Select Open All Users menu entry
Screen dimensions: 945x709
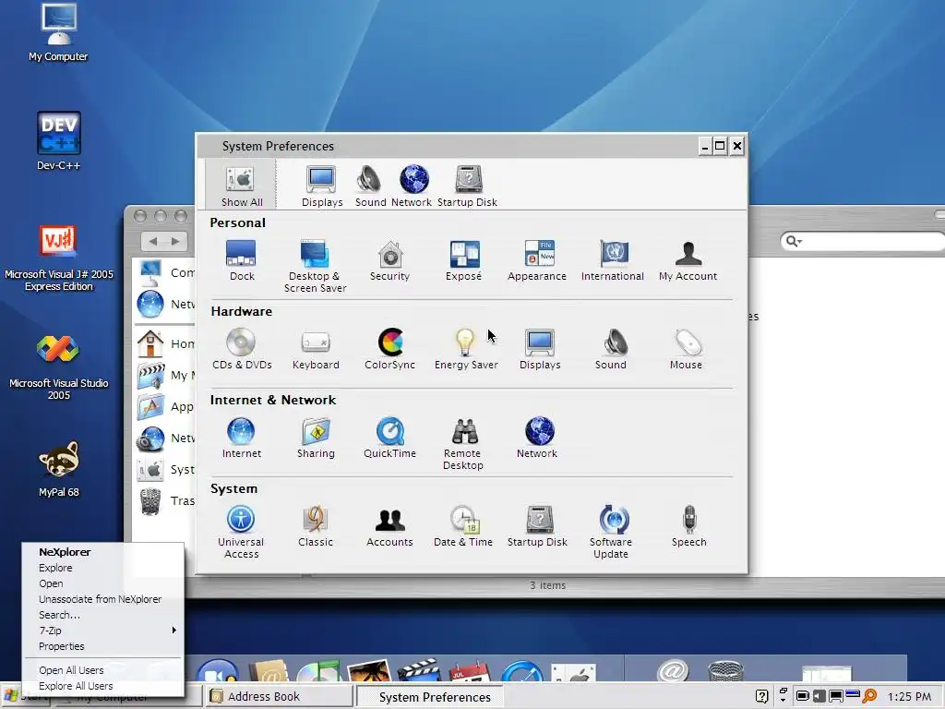coord(102,670)
